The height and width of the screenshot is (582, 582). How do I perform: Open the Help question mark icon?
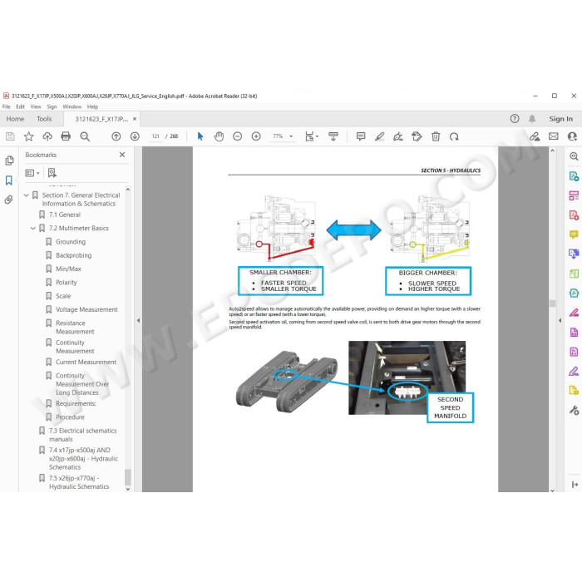[x=515, y=119]
